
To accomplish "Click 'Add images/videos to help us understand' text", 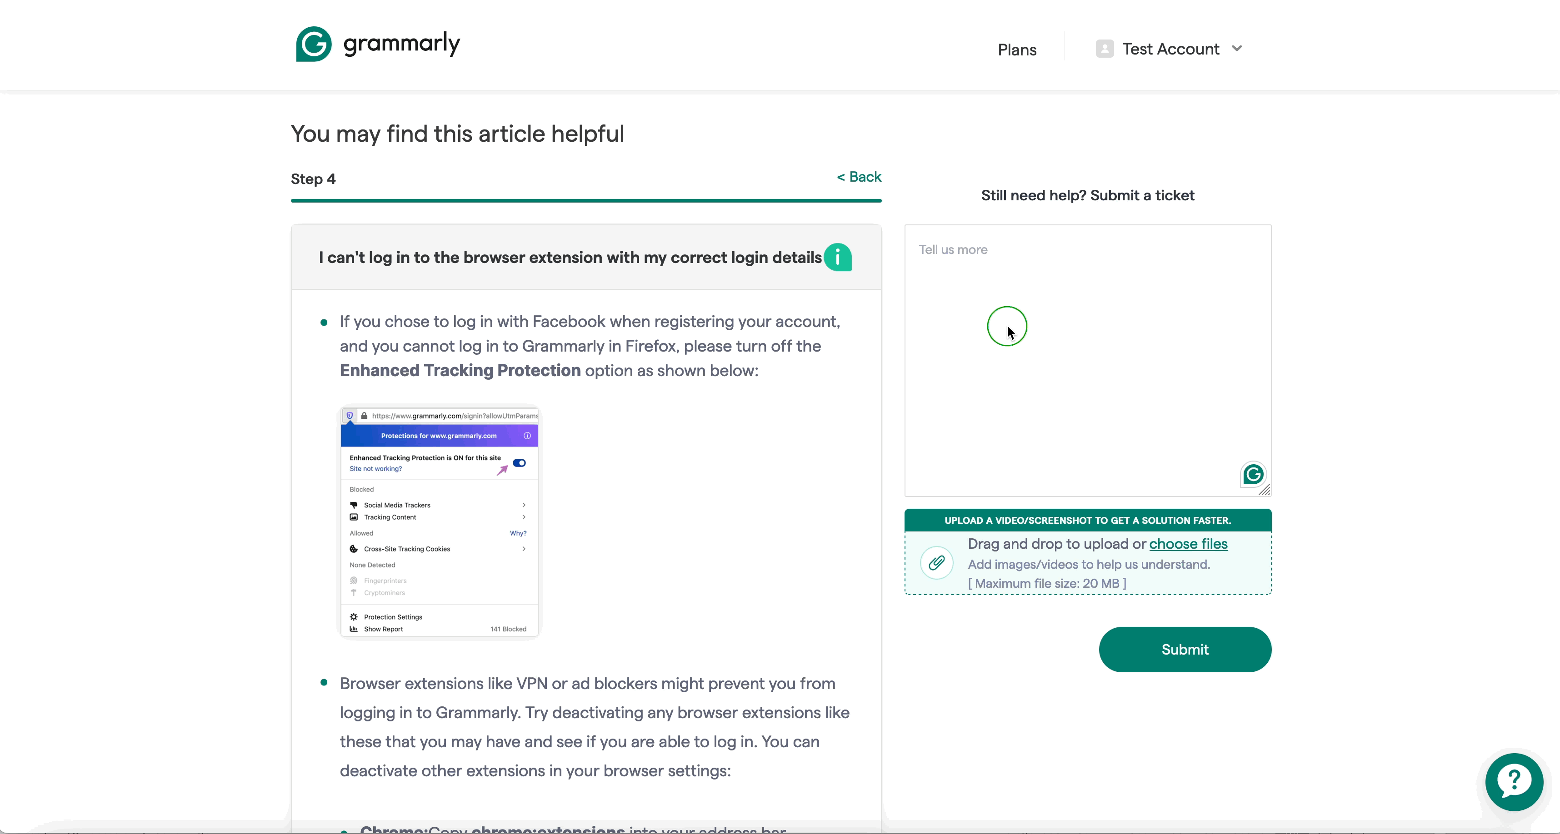I will (1089, 564).
